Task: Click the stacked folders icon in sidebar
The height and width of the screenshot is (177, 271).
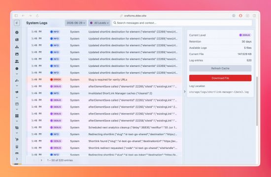Action: pyautogui.click(x=17, y=128)
